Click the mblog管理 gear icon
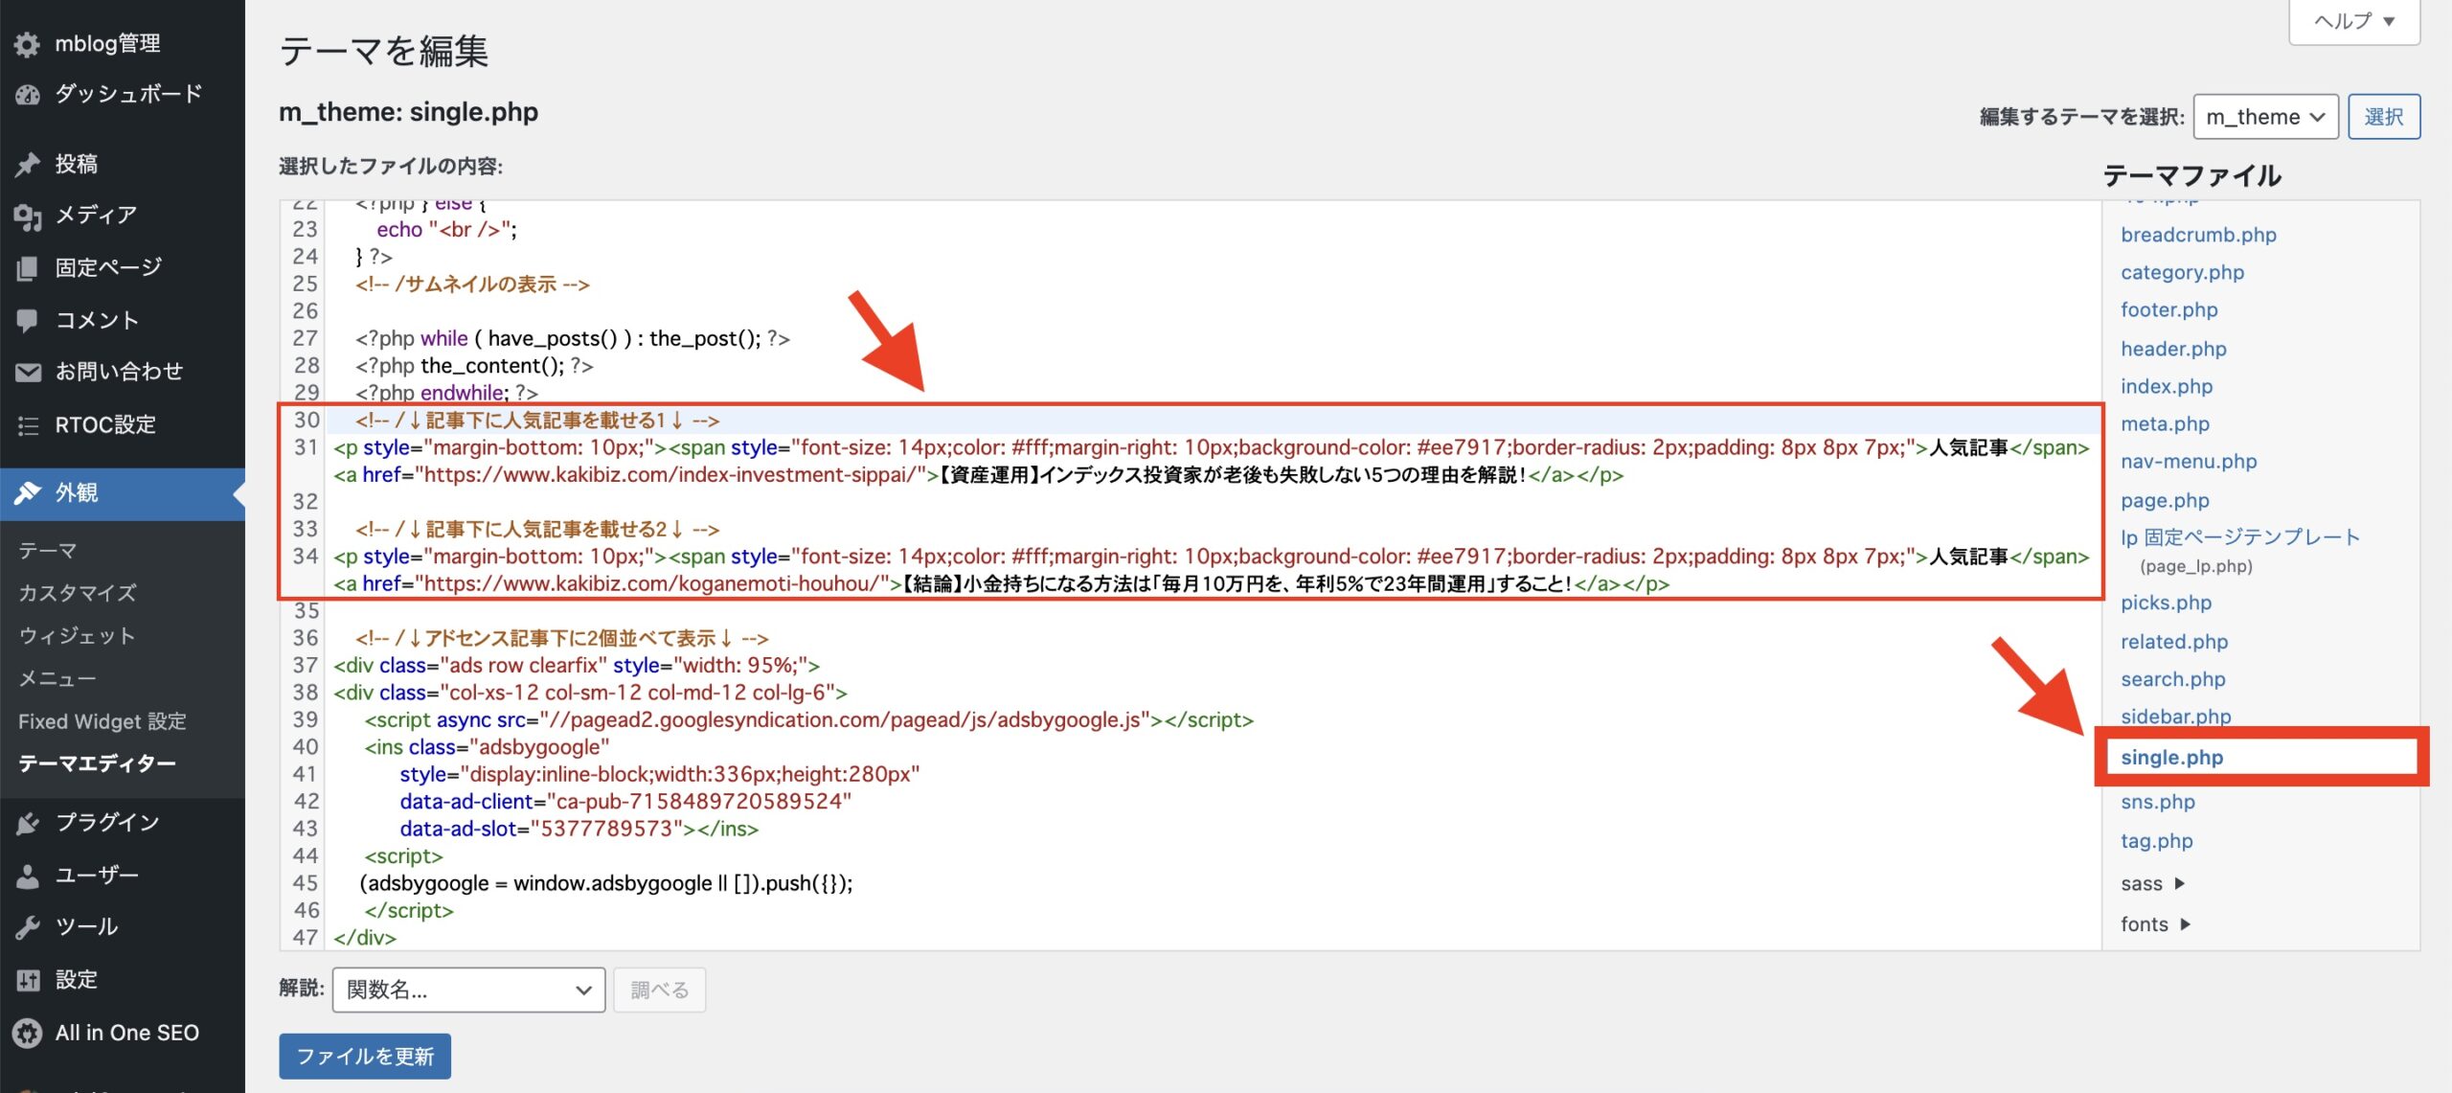Screen dimensions: 2452x1093 click(x=28, y=44)
